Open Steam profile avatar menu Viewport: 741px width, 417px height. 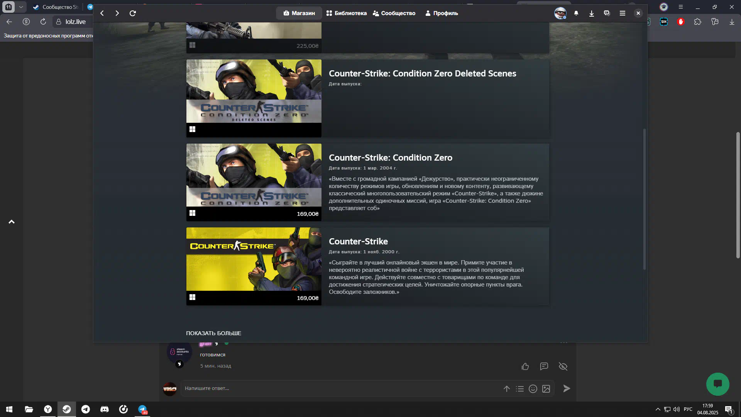pyautogui.click(x=560, y=13)
